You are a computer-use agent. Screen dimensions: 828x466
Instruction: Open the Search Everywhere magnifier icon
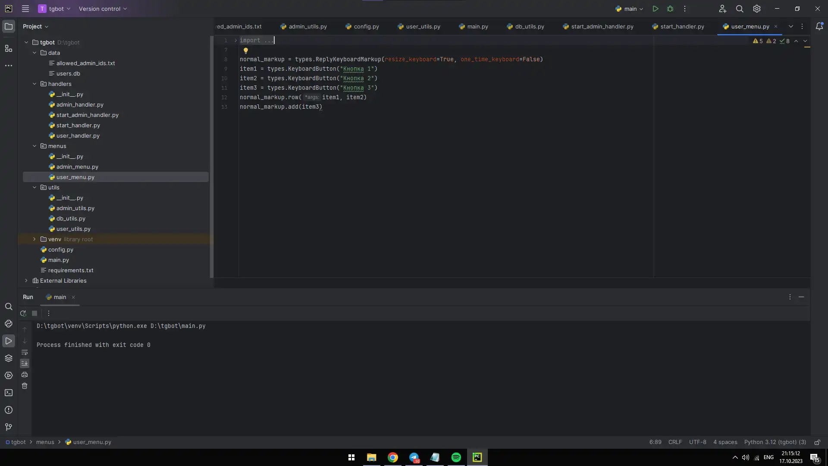(x=740, y=9)
